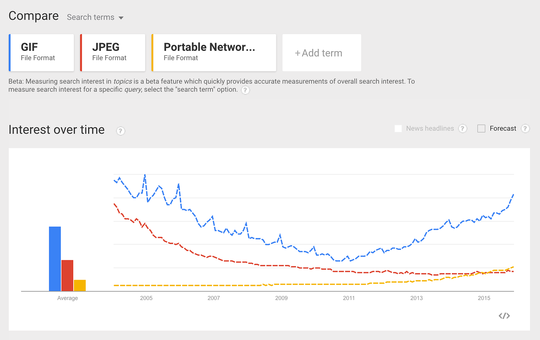Click the red JPEG average bar
The width and height of the screenshot is (540, 340).
[67, 275]
